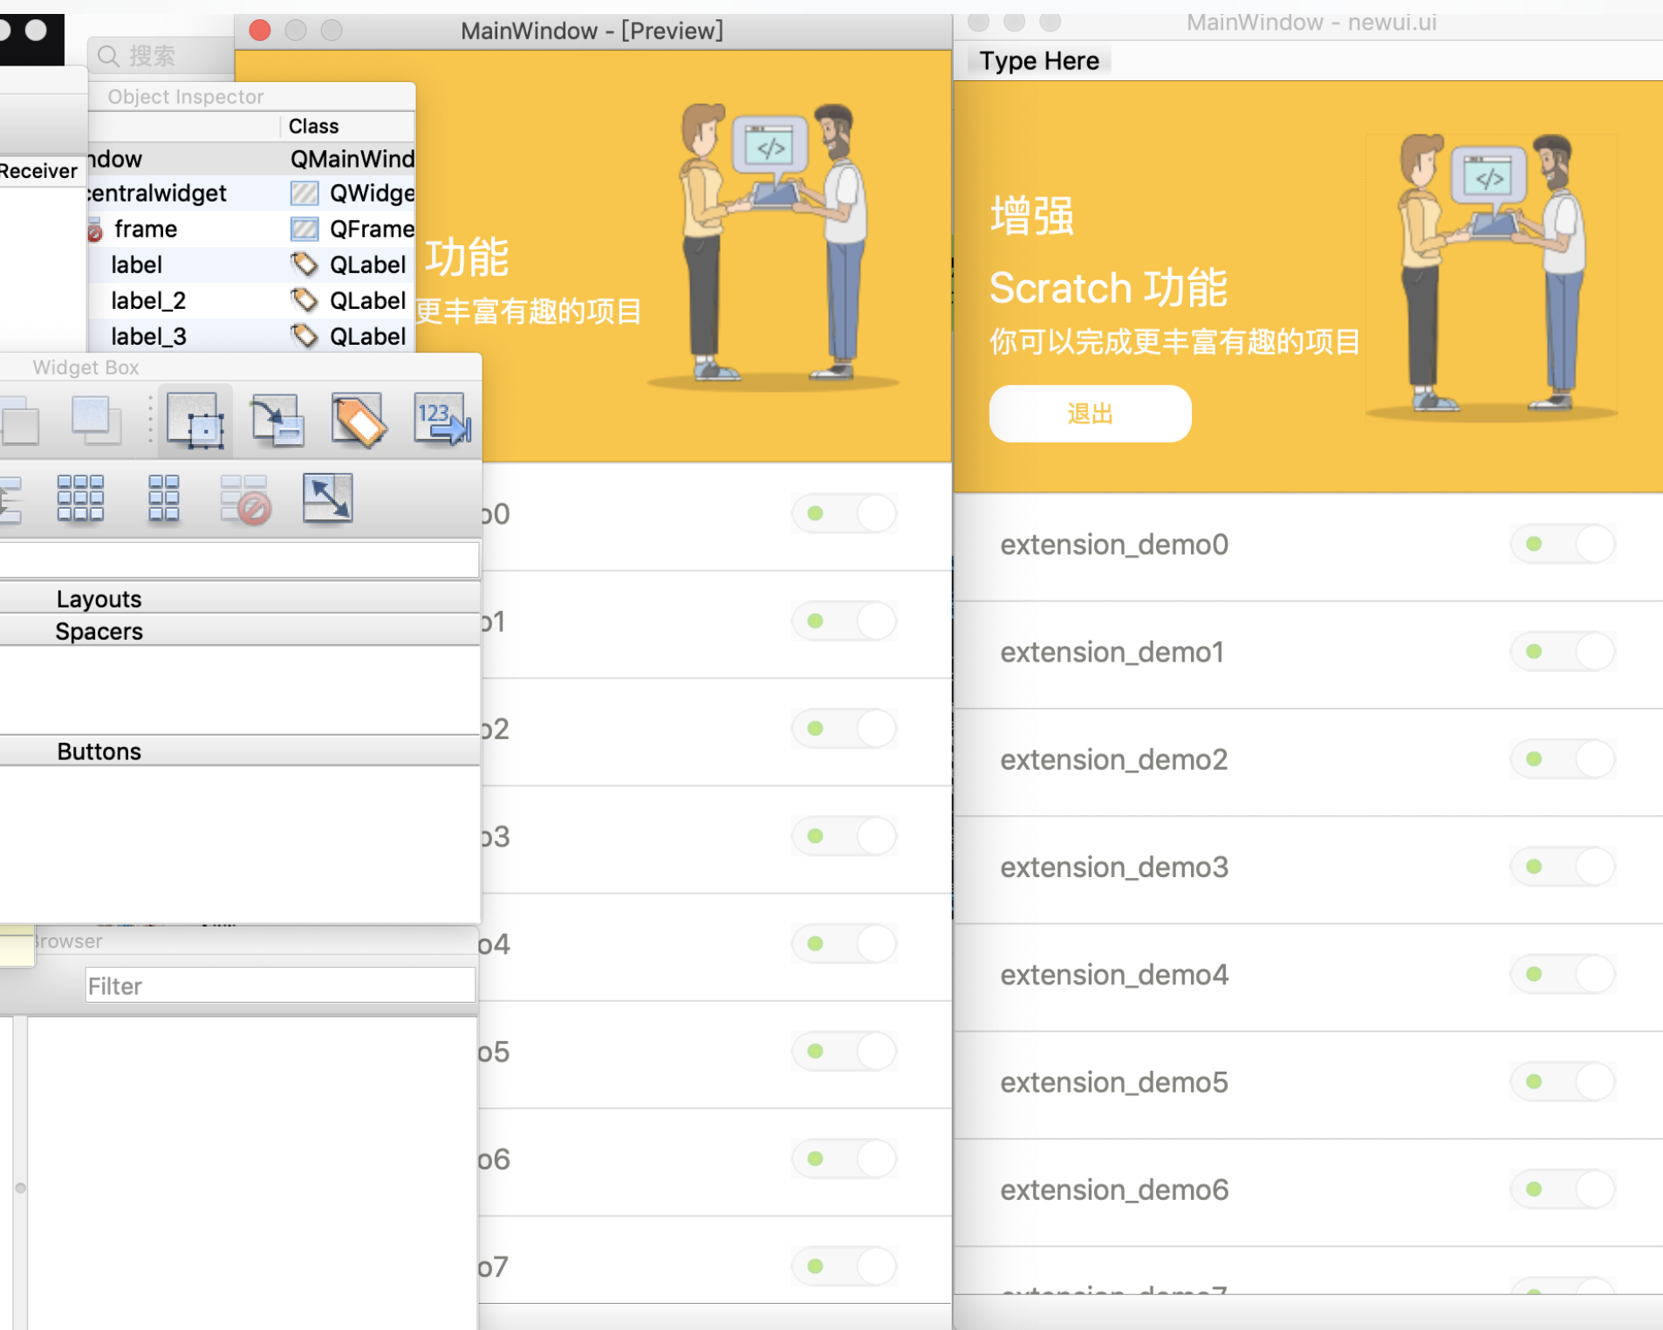Toggle the demo1 switch in Preview window

coord(845,620)
